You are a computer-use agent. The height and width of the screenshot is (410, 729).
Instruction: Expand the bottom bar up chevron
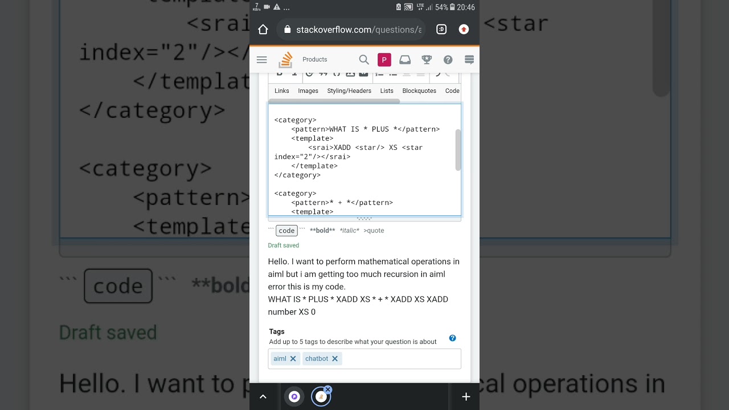click(x=263, y=397)
